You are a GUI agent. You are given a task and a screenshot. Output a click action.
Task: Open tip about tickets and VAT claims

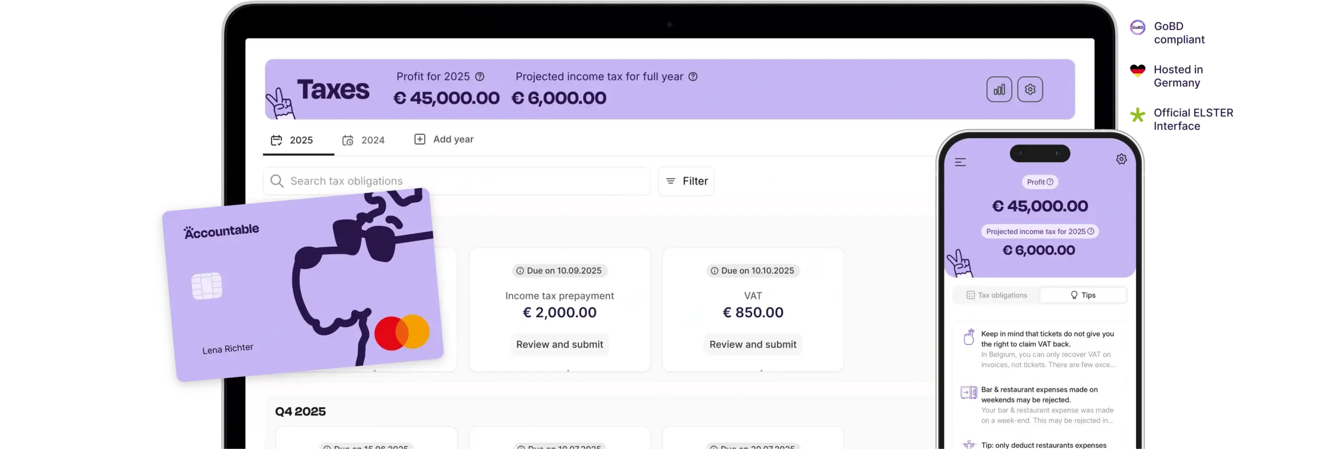pyautogui.click(x=1040, y=349)
